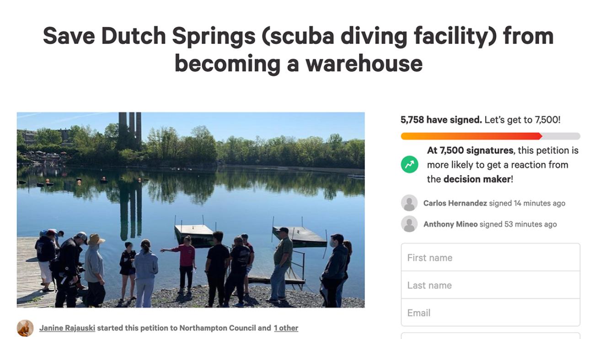Select the Email input field
The width and height of the screenshot is (599, 339).
pos(490,313)
